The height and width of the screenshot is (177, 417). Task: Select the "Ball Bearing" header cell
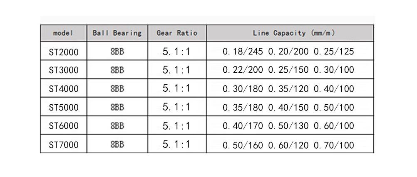point(117,33)
